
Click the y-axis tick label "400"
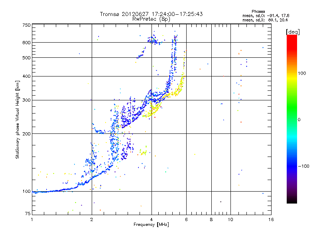pos(26,76)
